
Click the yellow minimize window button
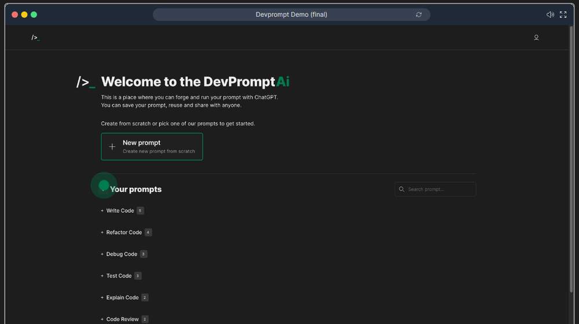[24, 14]
